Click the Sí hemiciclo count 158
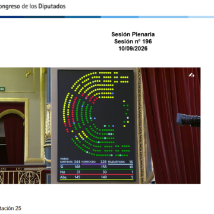This screenshot has height=214, width=214. 103,167
